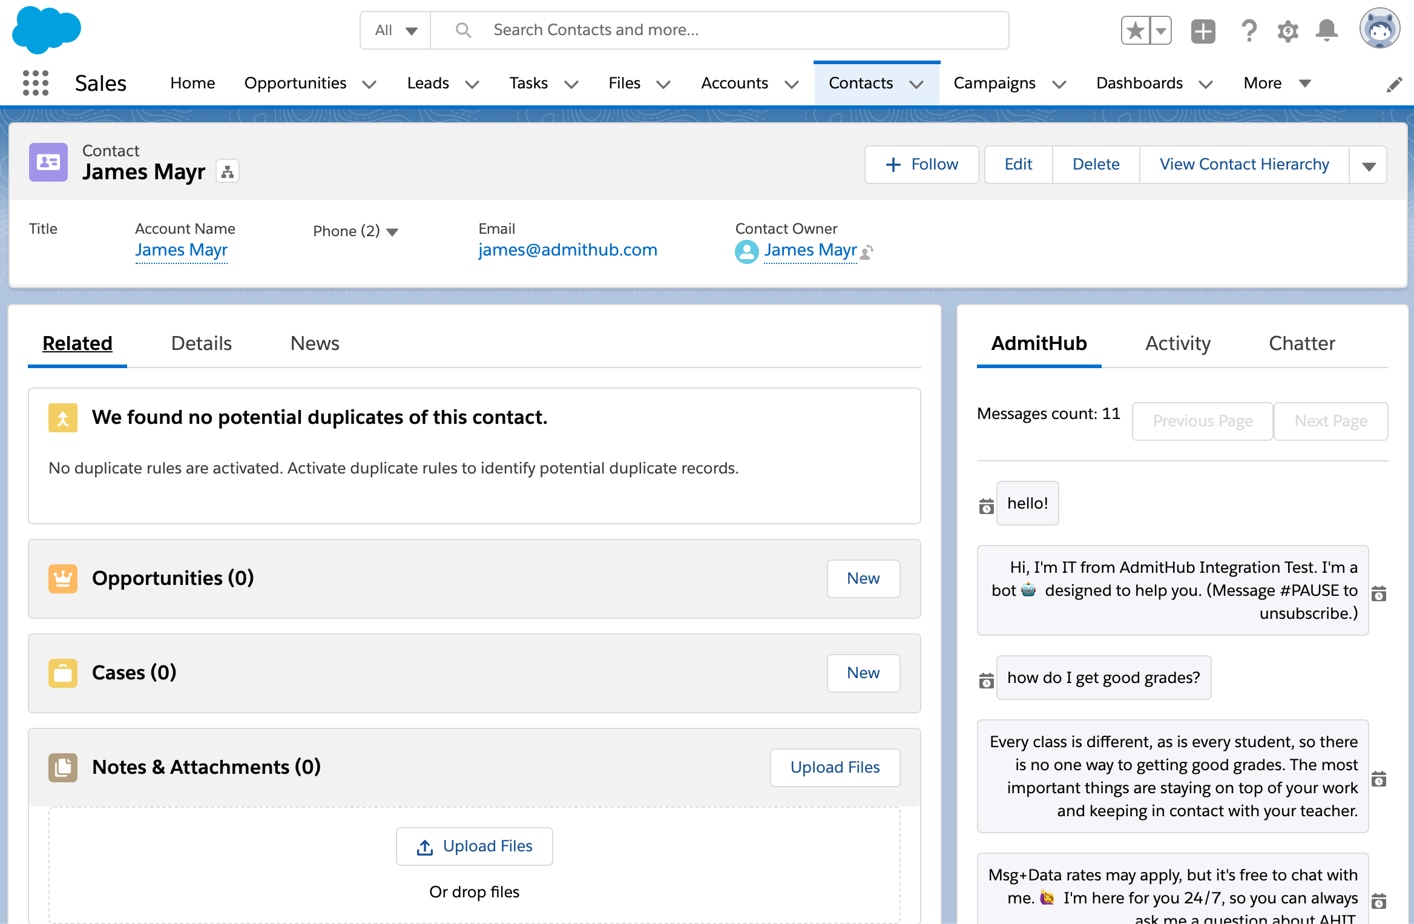Image resolution: width=1414 pixels, height=924 pixels.
Task: Expand the Leads nav chevron
Action: pyautogui.click(x=472, y=84)
